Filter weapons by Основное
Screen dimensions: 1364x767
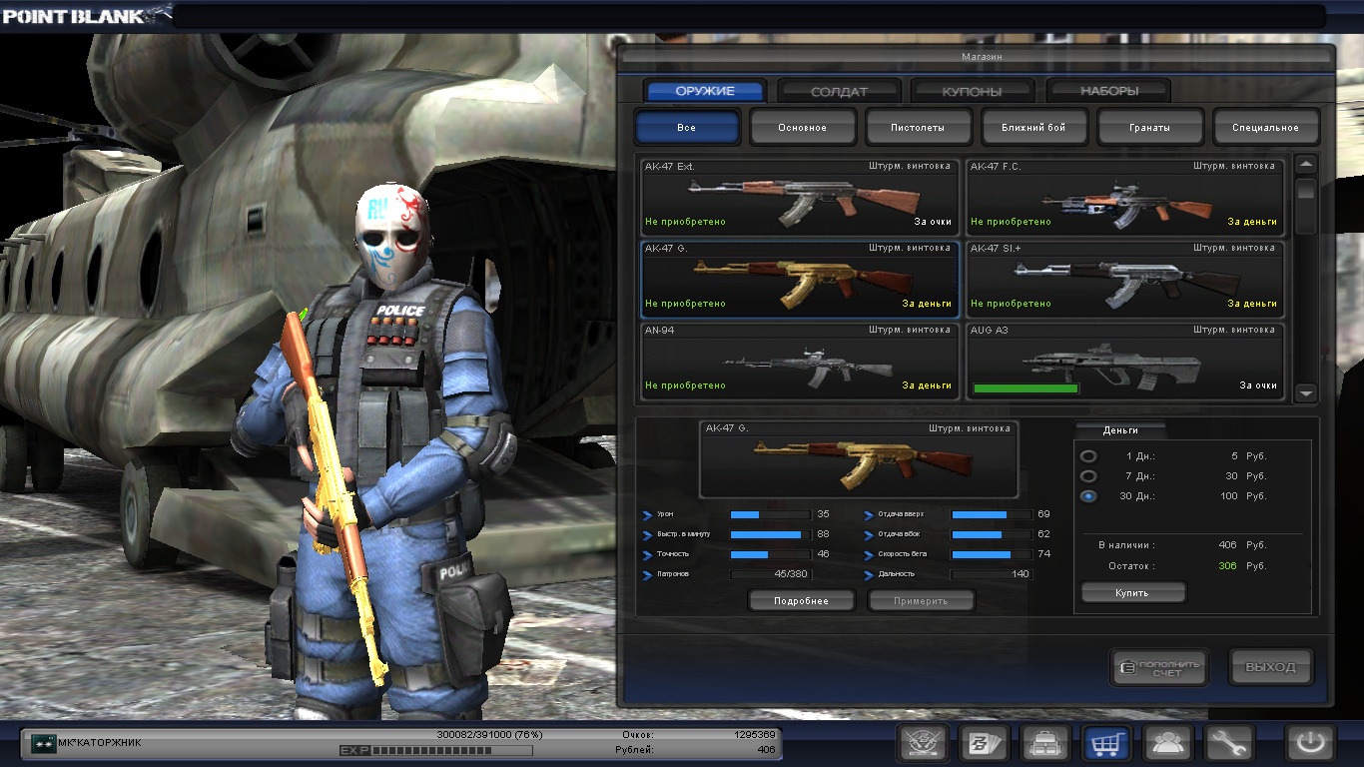point(803,128)
